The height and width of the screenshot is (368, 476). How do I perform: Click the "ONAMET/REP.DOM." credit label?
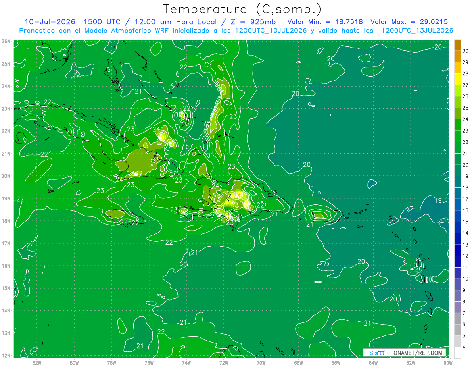[418, 353]
